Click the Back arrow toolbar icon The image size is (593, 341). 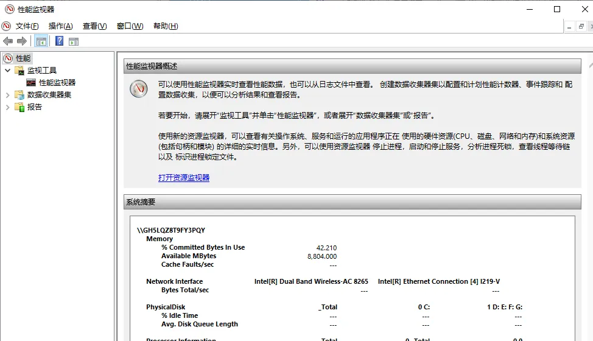coord(8,41)
